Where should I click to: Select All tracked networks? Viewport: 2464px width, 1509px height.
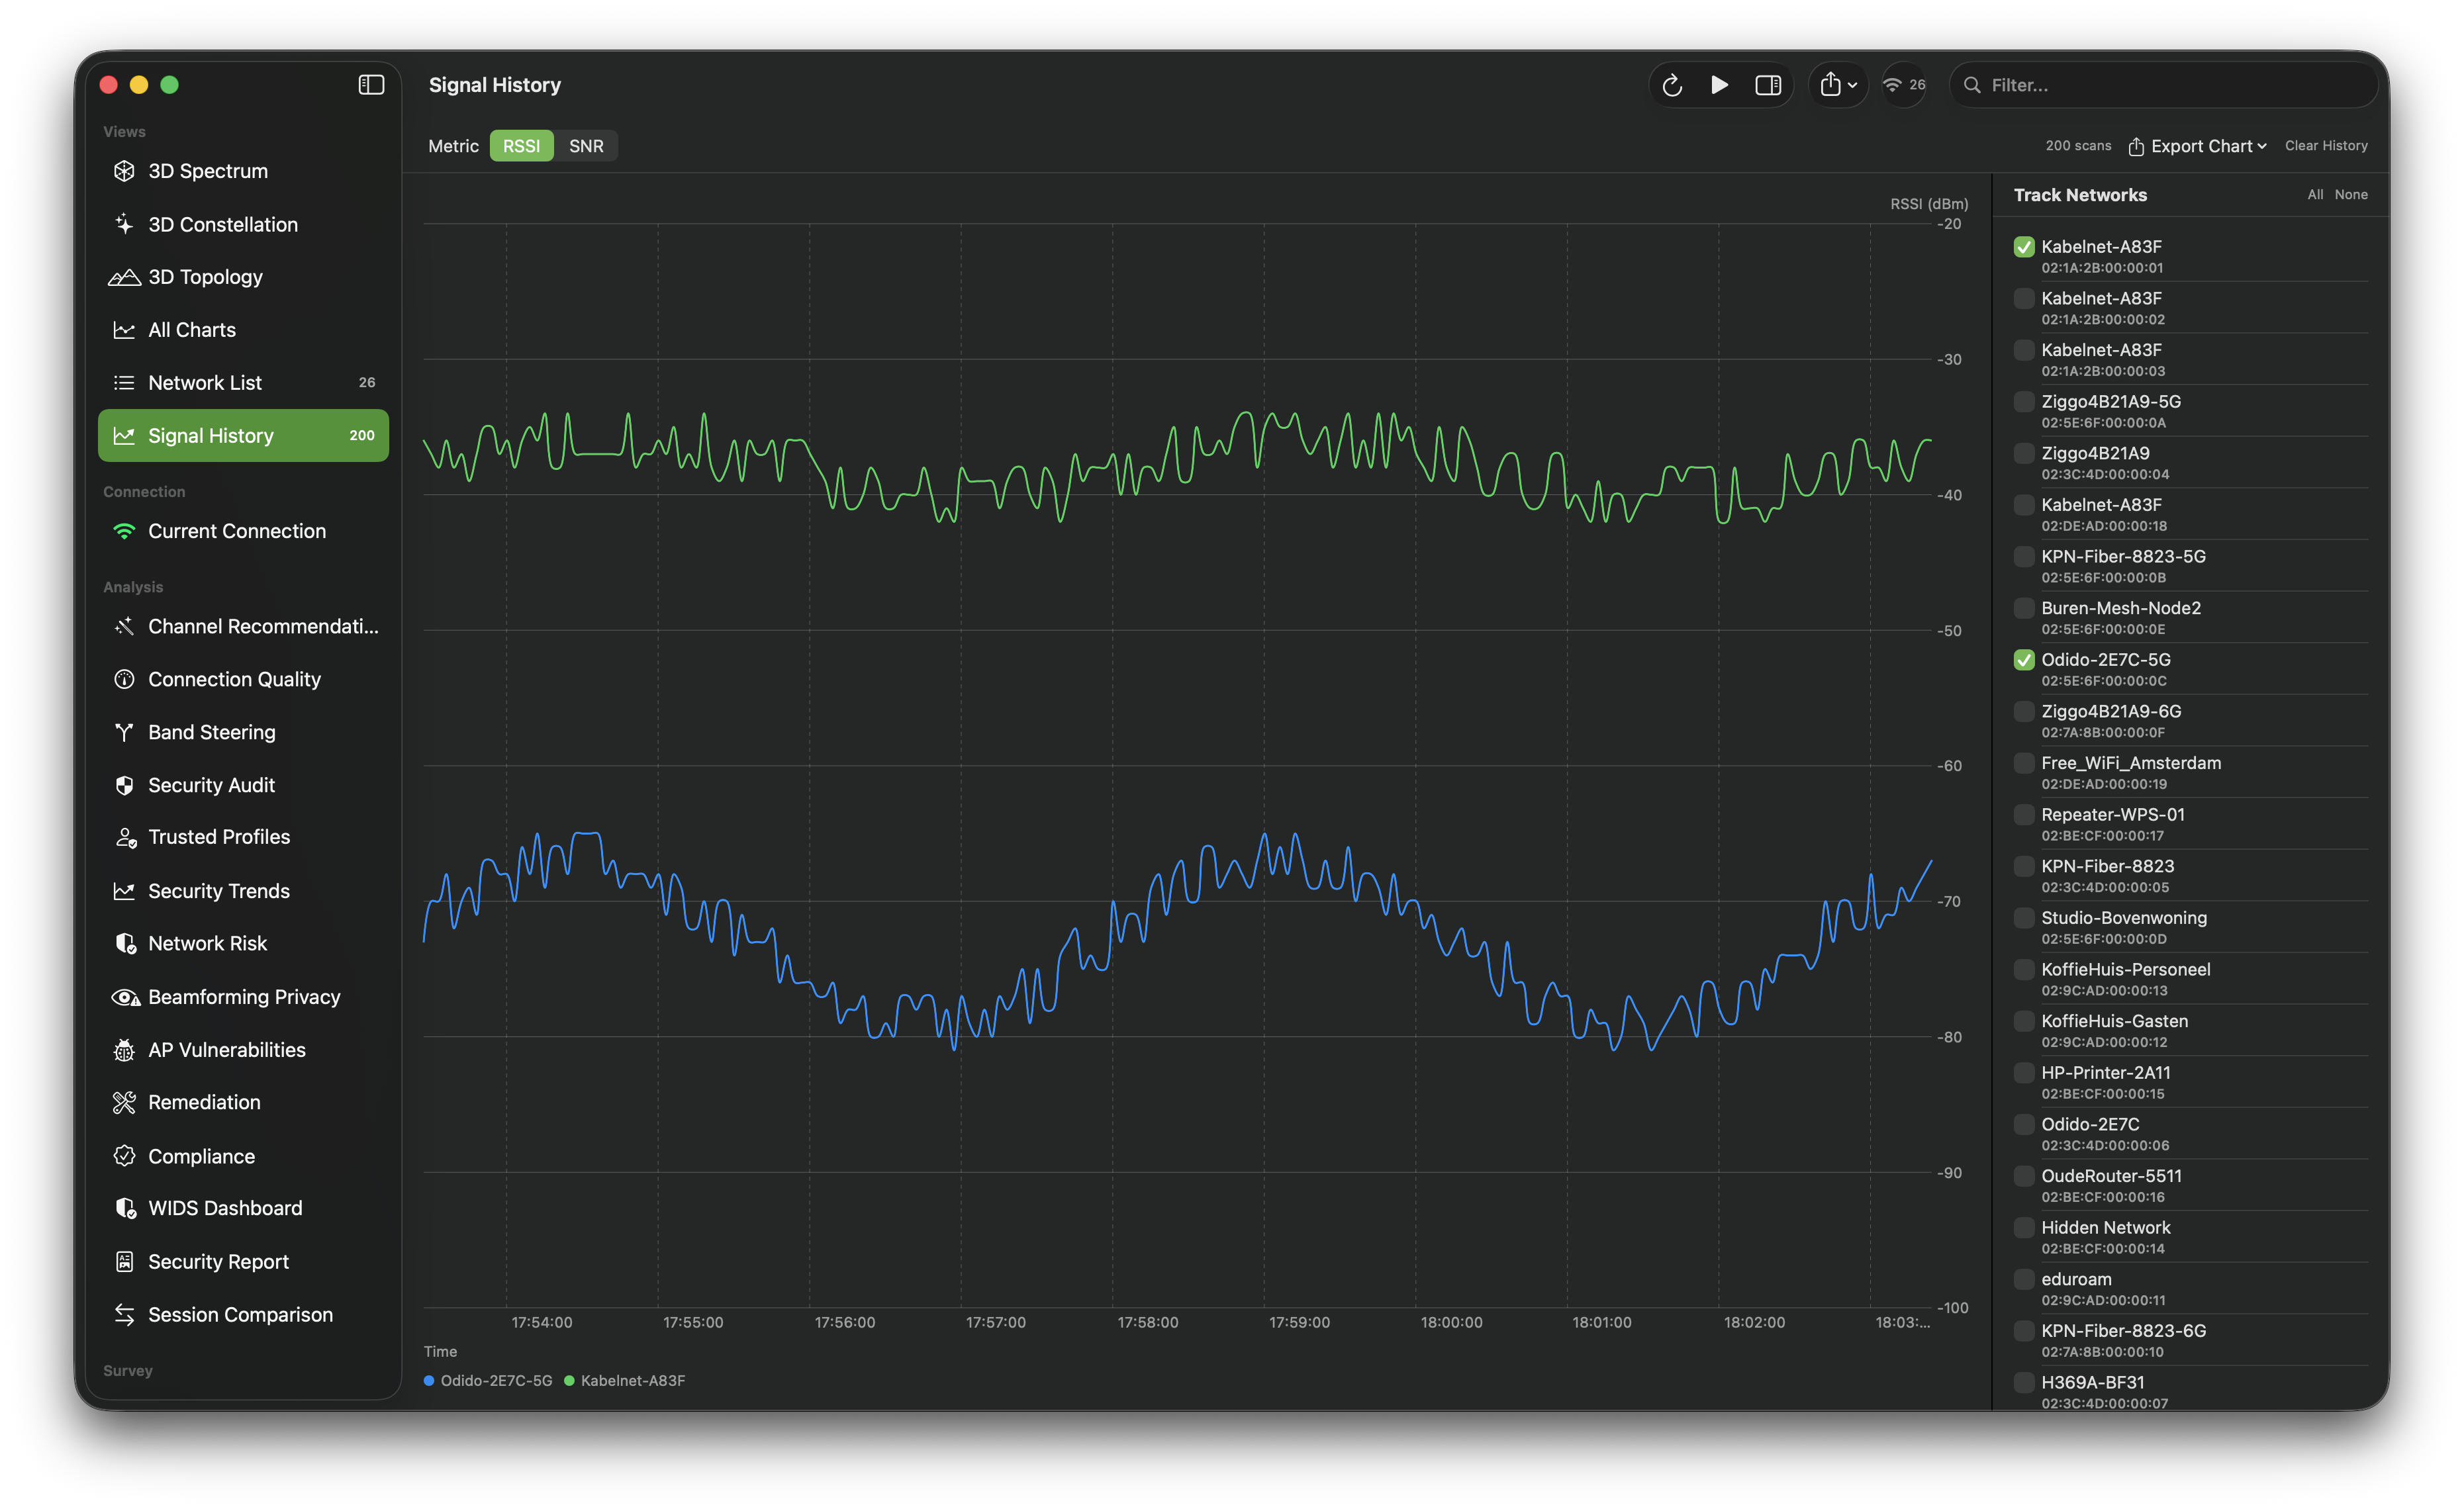tap(2315, 195)
